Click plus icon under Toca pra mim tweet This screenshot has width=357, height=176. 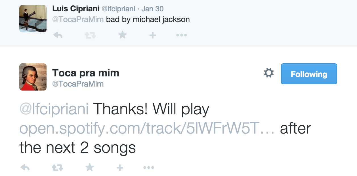(x=120, y=168)
